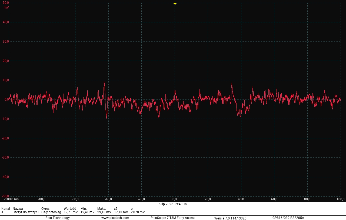Viewport: 346px width, 220px height.
Task: Click the www.picotech.com link
Action: 115,218
